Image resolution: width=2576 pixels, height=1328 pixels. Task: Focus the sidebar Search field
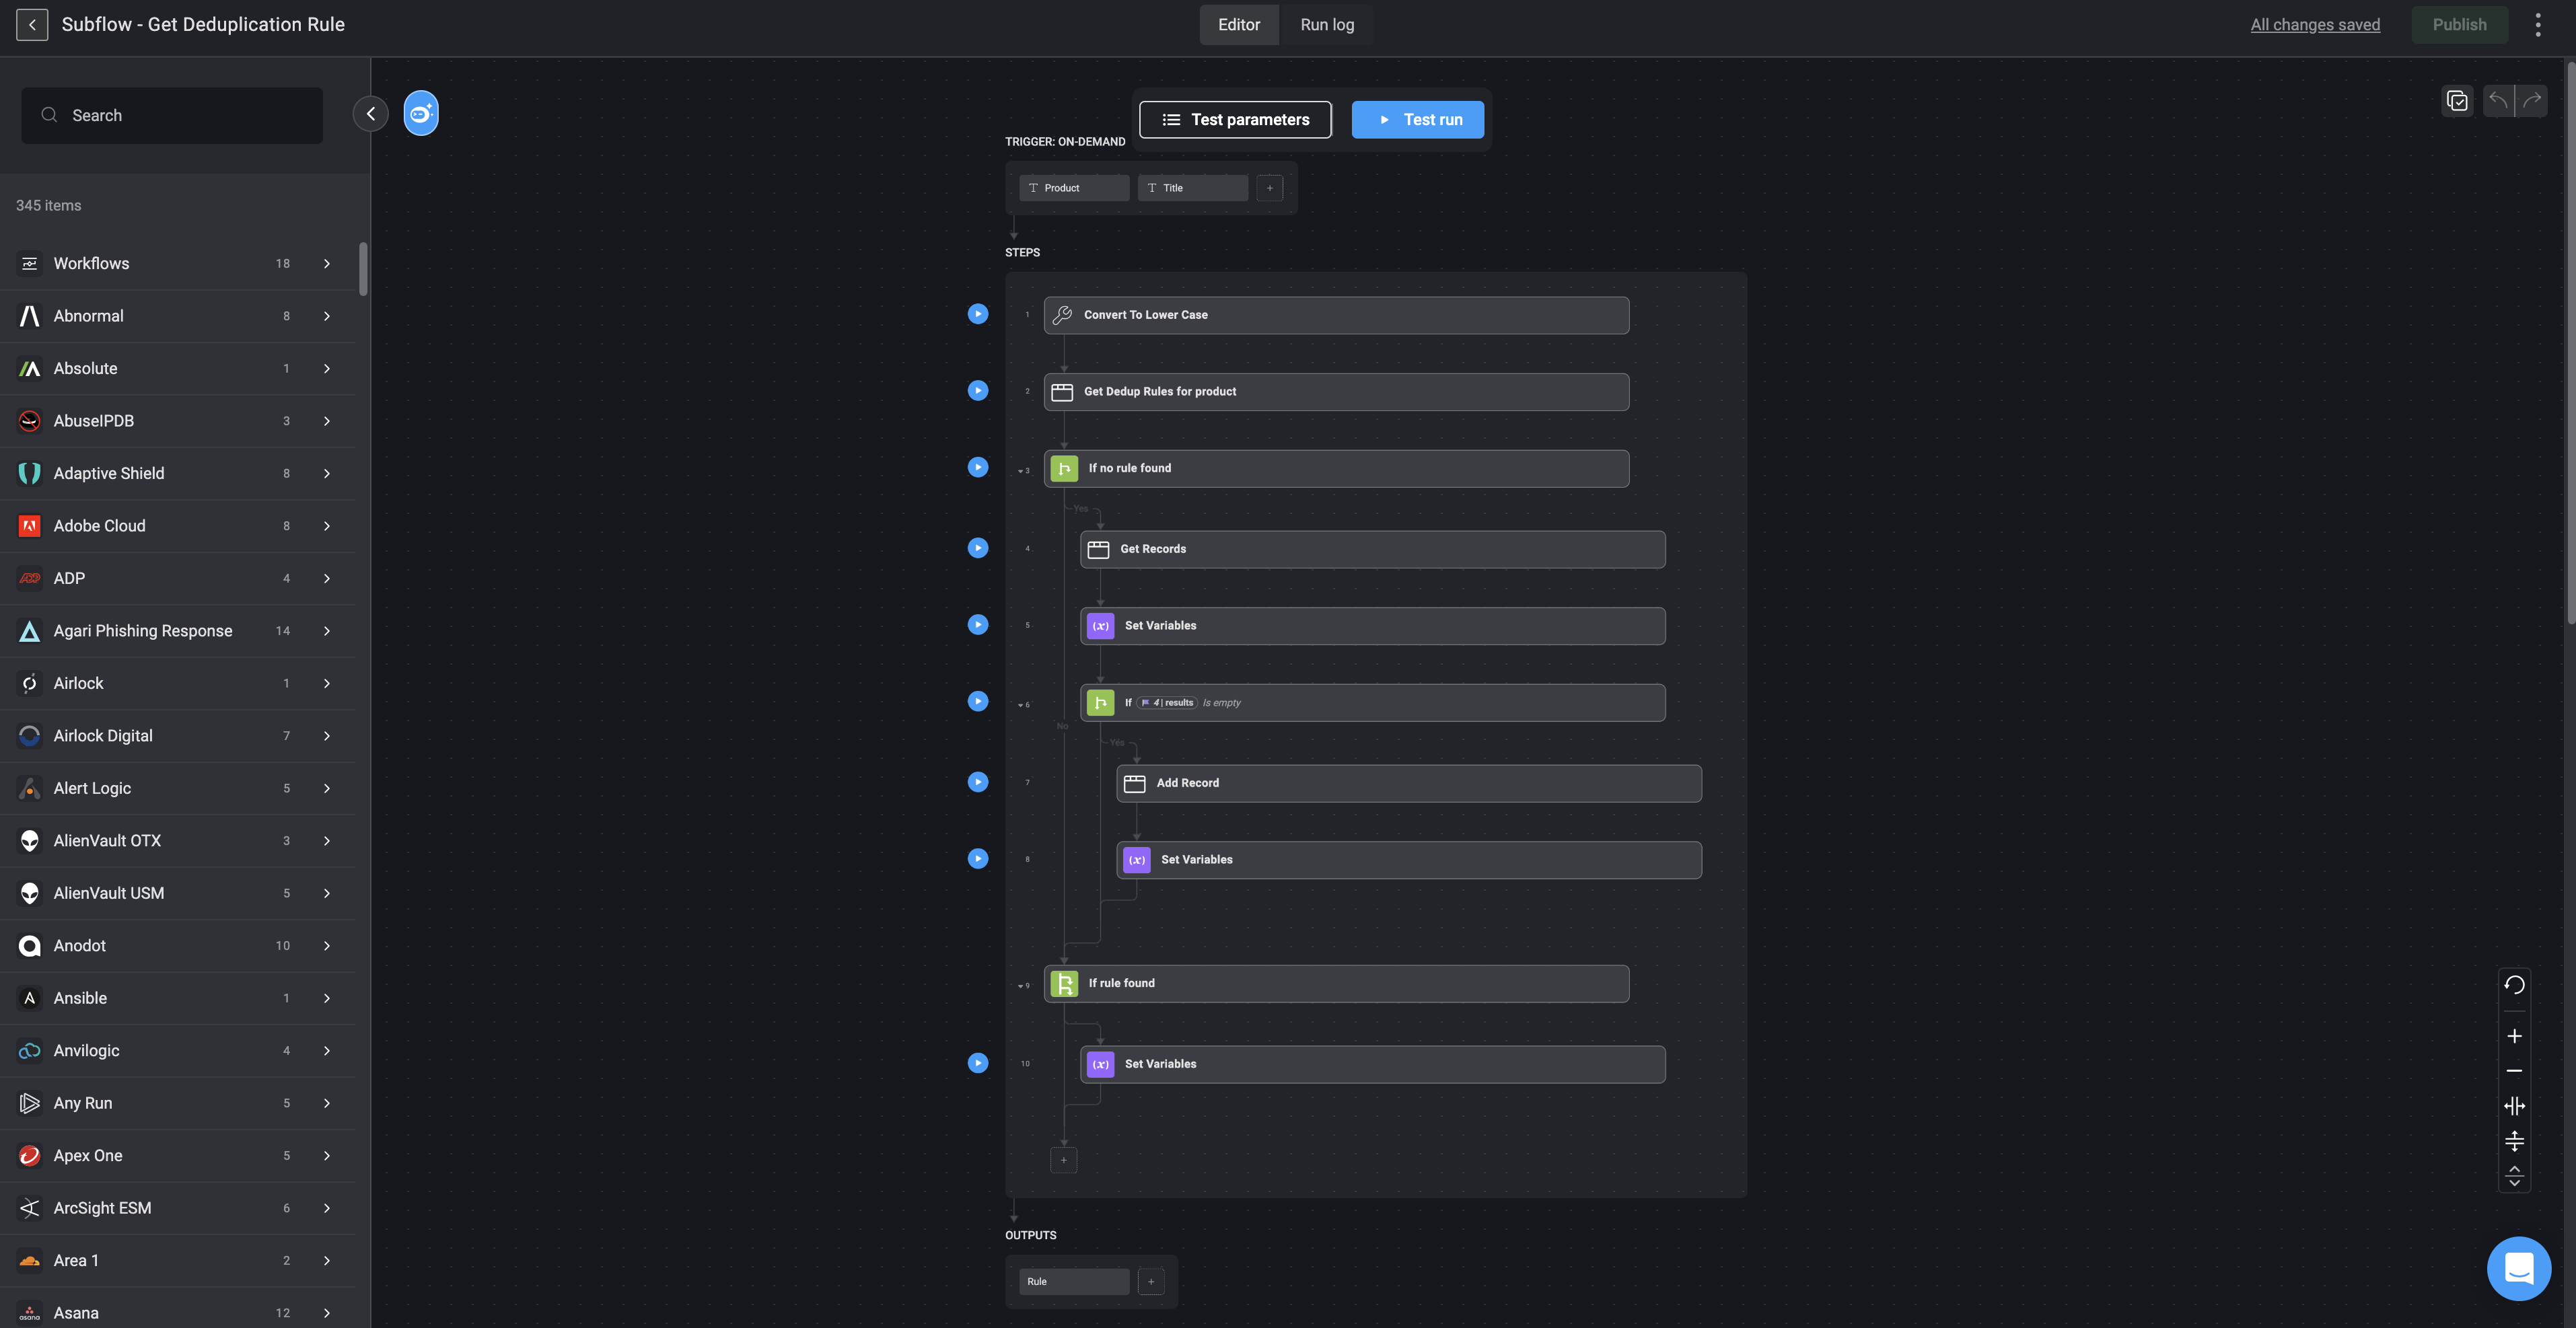pyautogui.click(x=172, y=115)
